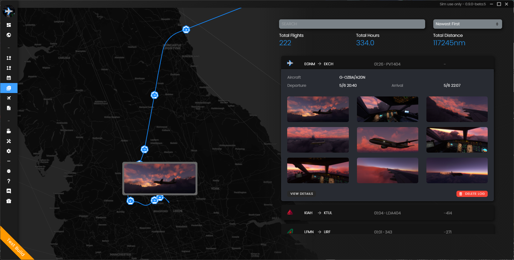Open the sunset aircraft silhouette thumbnail in the flight card
The image size is (514, 260).
point(318,109)
